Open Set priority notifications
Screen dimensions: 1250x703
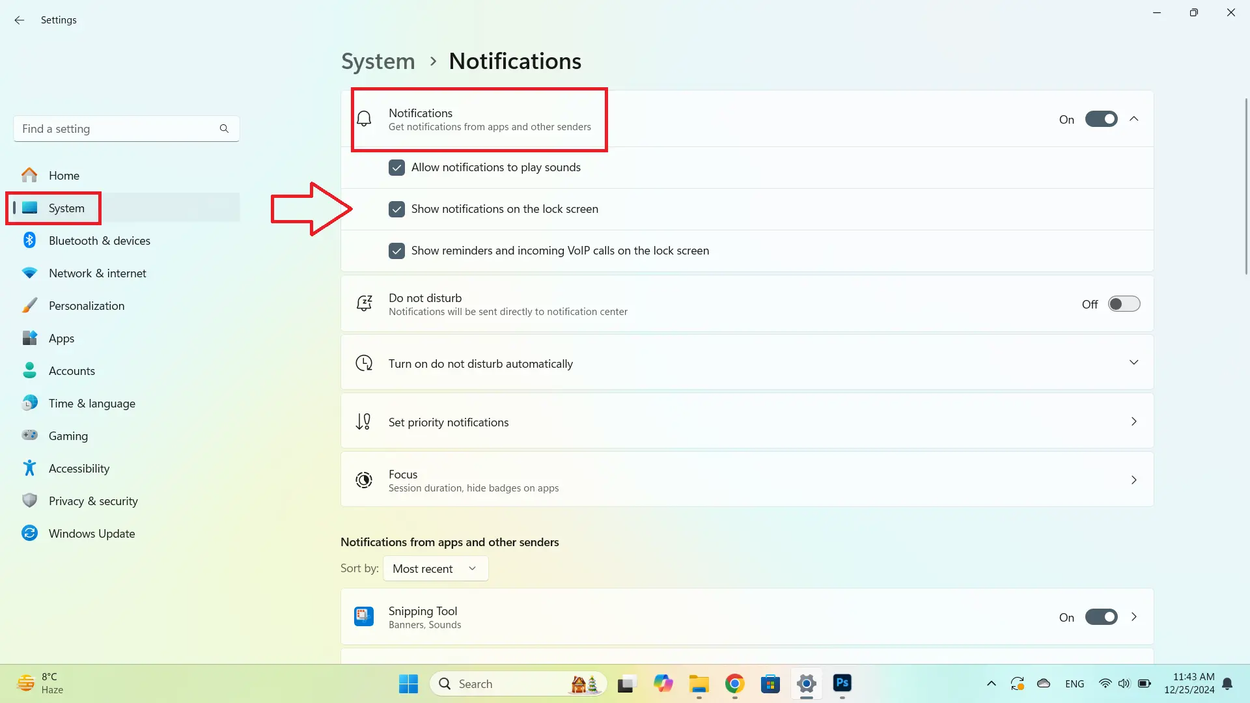click(746, 421)
